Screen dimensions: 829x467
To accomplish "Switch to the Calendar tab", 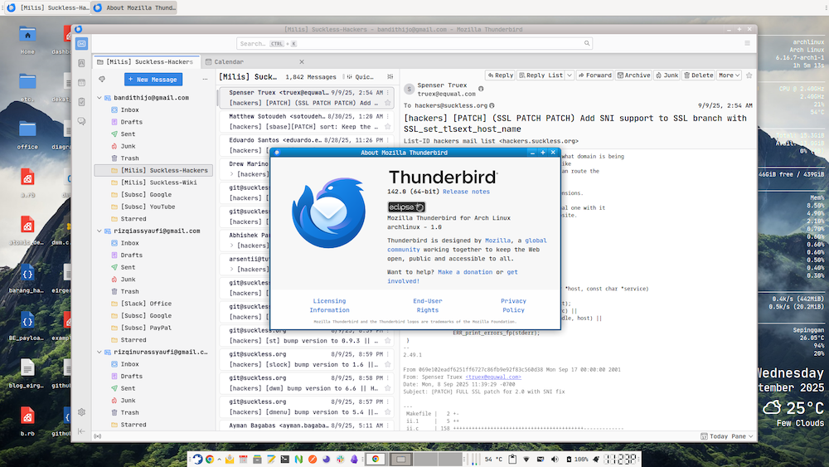I will [229, 61].
